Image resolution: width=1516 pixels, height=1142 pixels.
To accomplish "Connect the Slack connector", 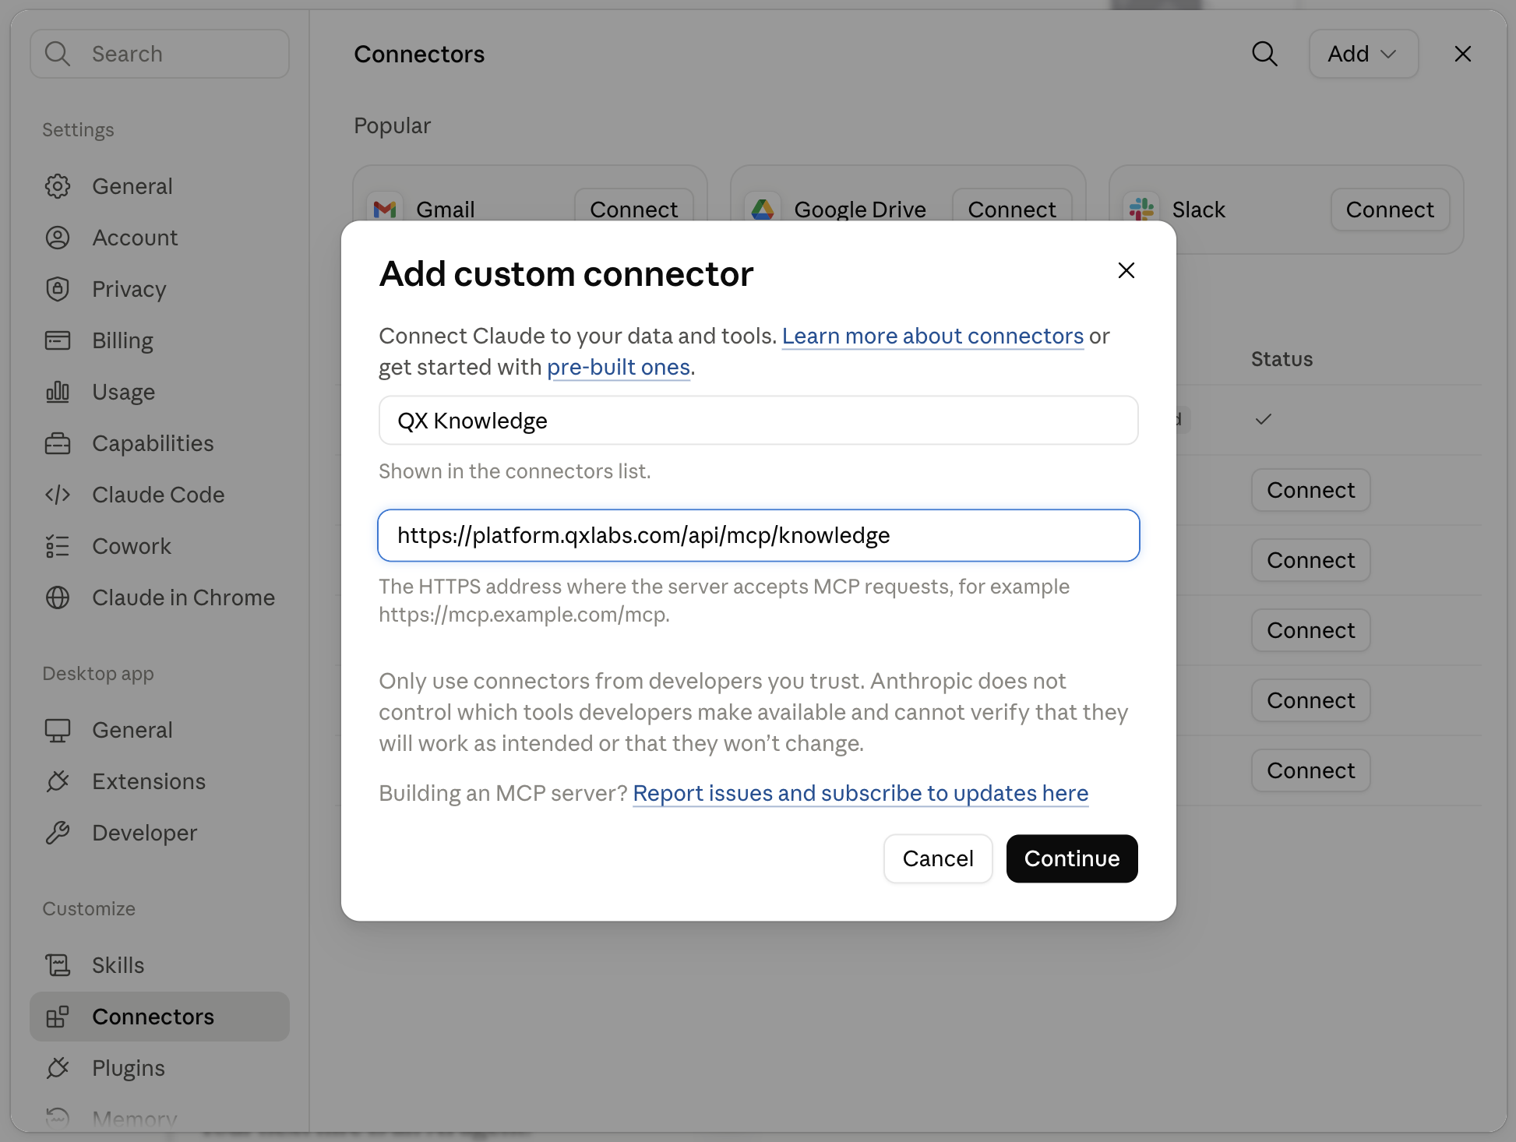I will [x=1390, y=210].
